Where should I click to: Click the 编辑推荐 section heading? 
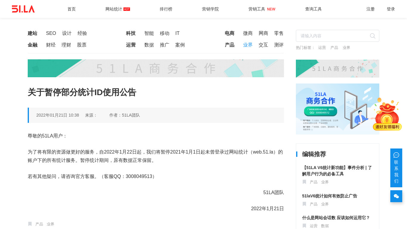coord(314,154)
